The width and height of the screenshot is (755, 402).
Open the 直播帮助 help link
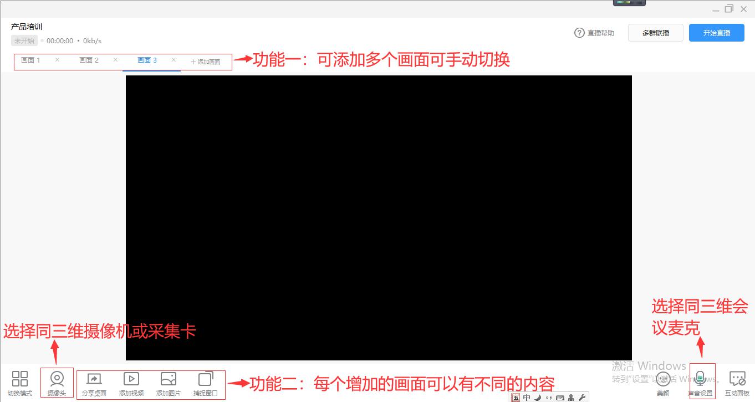pyautogui.click(x=594, y=33)
